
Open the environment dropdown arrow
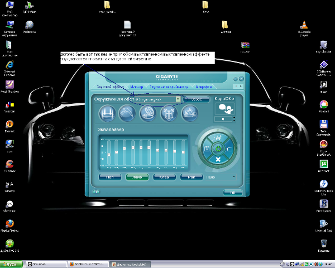tap(178, 99)
